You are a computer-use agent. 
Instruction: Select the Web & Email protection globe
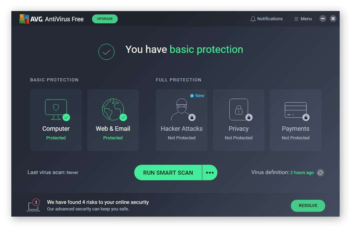tap(113, 110)
